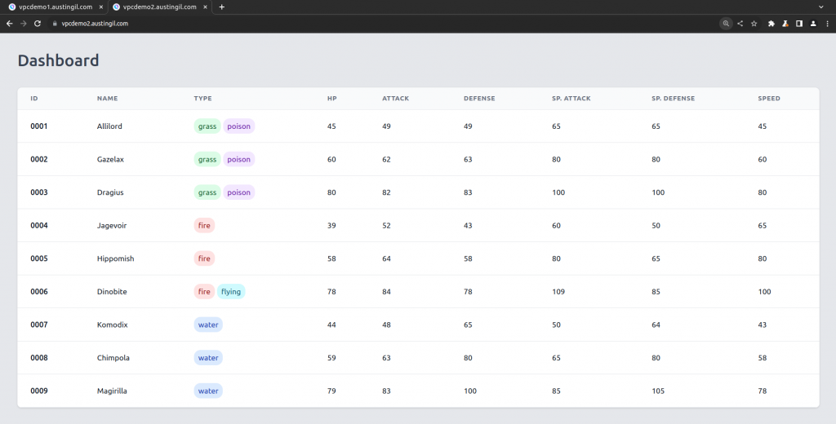Select the name Hippomish

coord(116,258)
